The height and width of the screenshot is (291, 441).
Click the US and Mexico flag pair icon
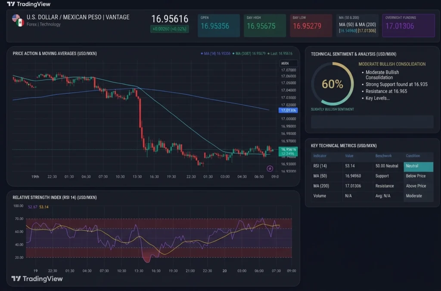pyautogui.click(x=18, y=21)
